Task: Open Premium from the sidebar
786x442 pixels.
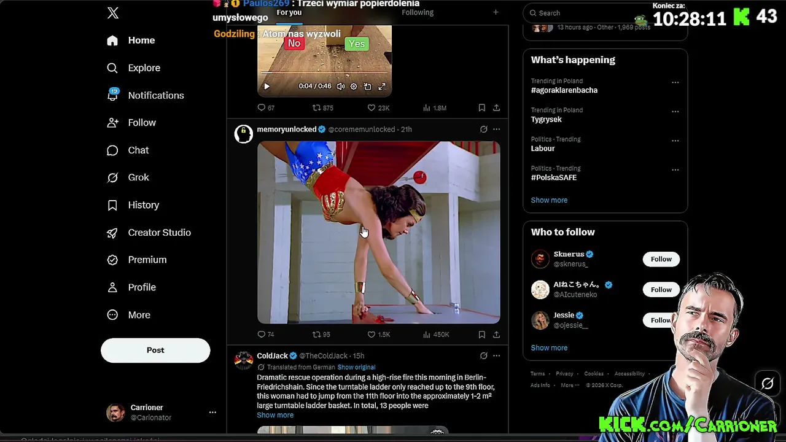Action: click(x=136, y=260)
